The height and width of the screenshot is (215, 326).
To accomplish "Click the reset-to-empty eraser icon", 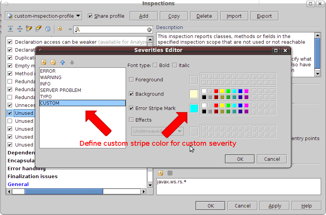I will click(x=38, y=29).
